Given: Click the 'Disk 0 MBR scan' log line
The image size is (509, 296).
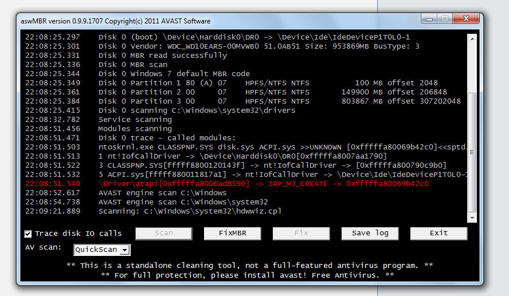Looking at the screenshot, I should click(96, 65).
